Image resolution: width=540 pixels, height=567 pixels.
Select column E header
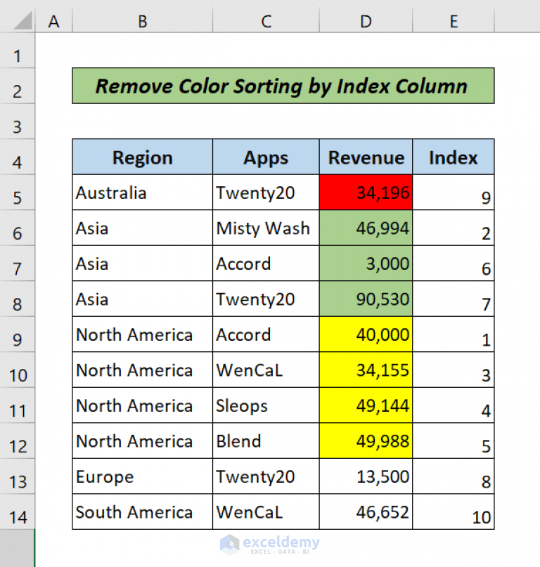453,21
